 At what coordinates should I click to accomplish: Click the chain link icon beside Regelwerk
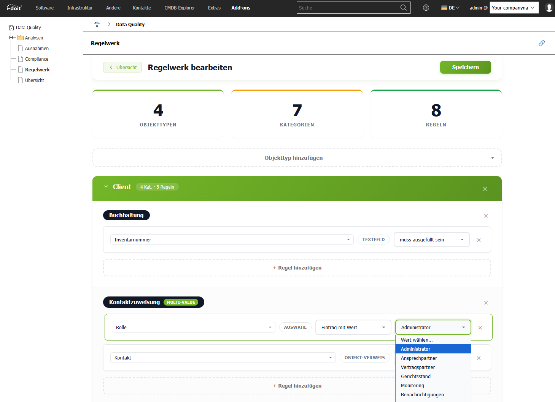(541, 43)
